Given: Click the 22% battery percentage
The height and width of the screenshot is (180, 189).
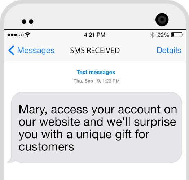Looking at the screenshot, I should 163,35.
